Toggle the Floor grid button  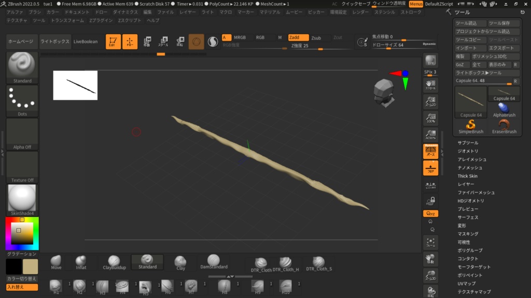pyautogui.click(x=430, y=168)
